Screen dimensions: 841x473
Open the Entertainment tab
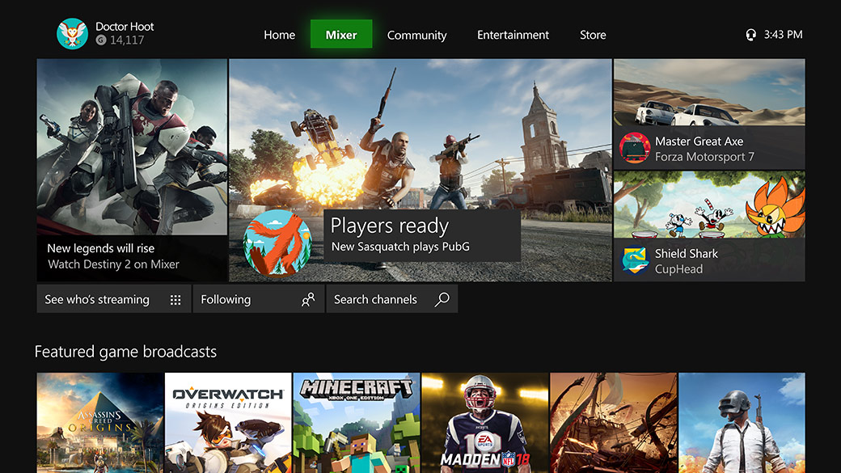coord(513,35)
